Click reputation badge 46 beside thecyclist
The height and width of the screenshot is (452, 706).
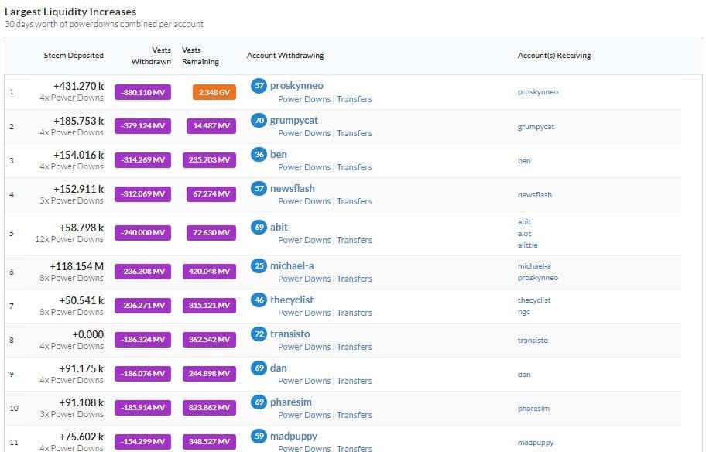pos(259,300)
